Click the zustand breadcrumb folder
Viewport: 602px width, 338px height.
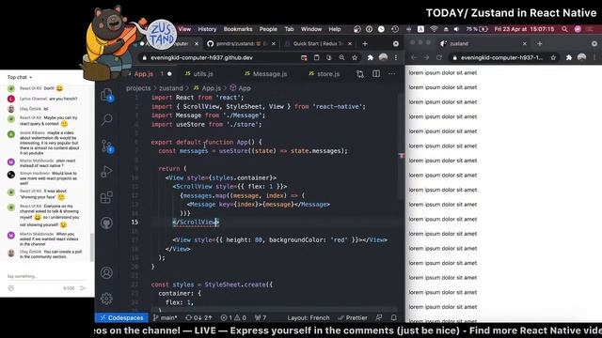coord(171,88)
